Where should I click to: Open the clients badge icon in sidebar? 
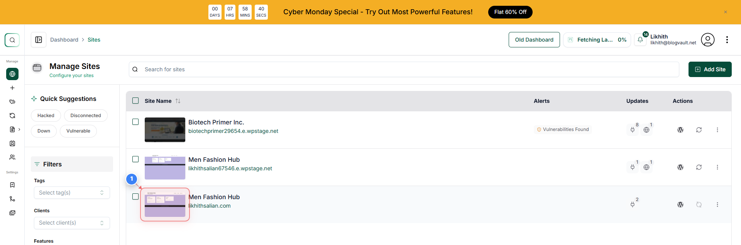pyautogui.click(x=12, y=143)
